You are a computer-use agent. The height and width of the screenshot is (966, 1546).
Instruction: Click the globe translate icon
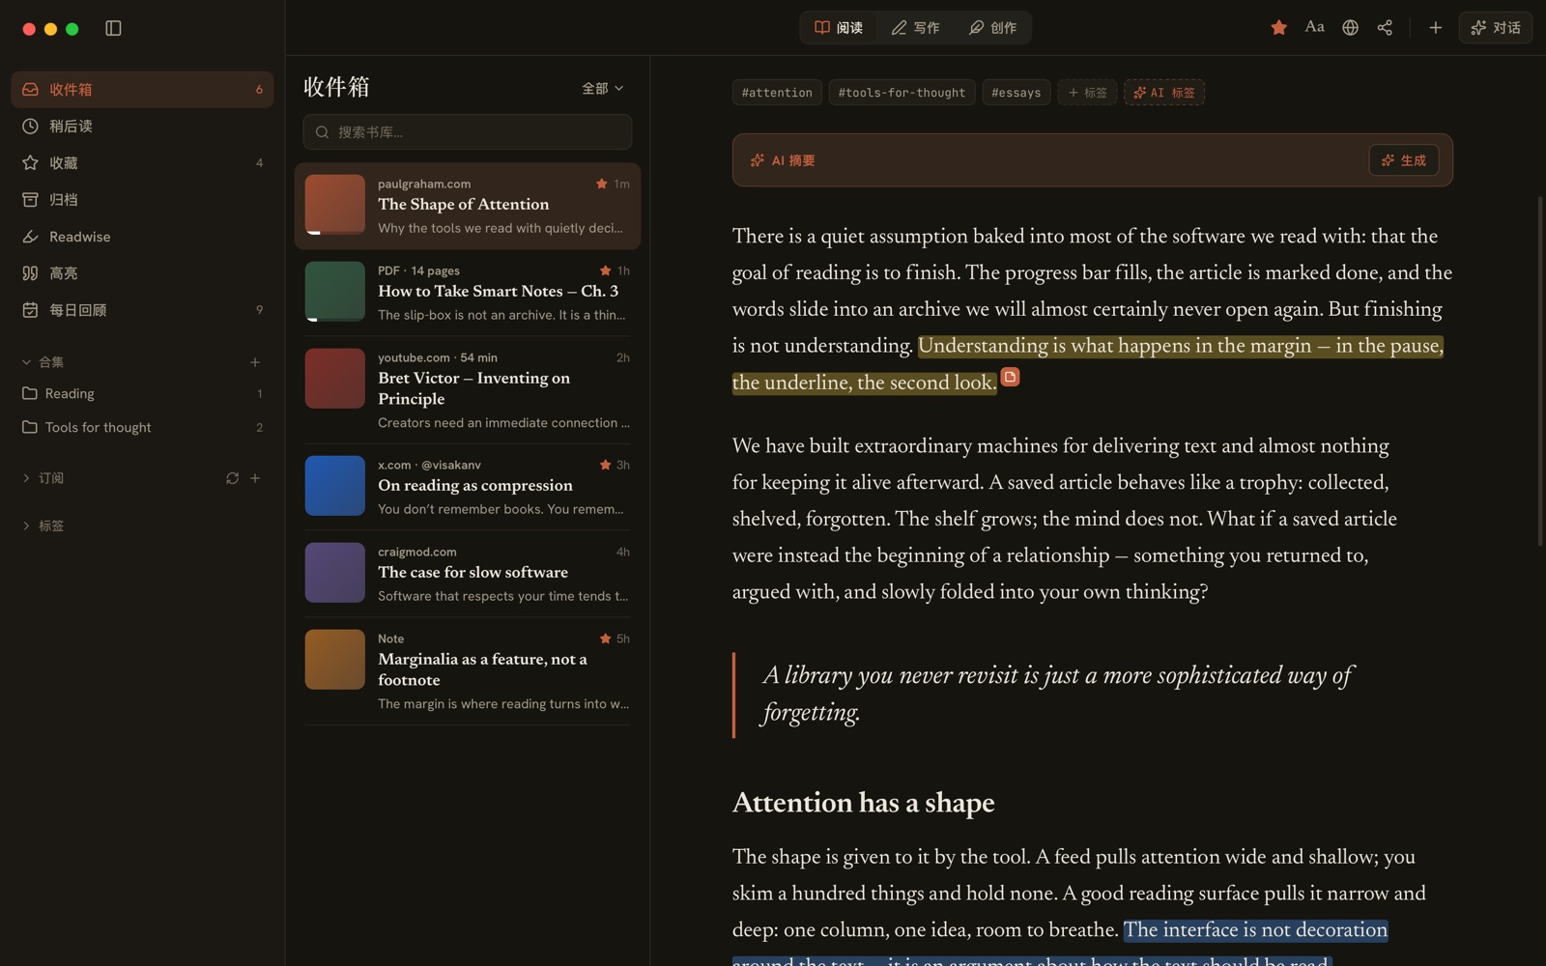pyautogui.click(x=1350, y=28)
